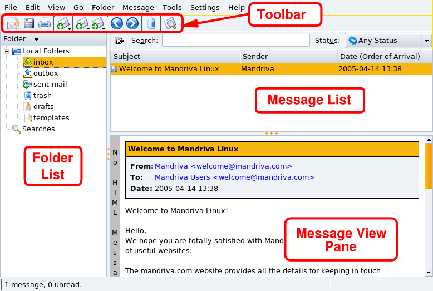Viewport: 433px width, 291px height.
Task: Open the Settings menu
Action: pyautogui.click(x=205, y=8)
